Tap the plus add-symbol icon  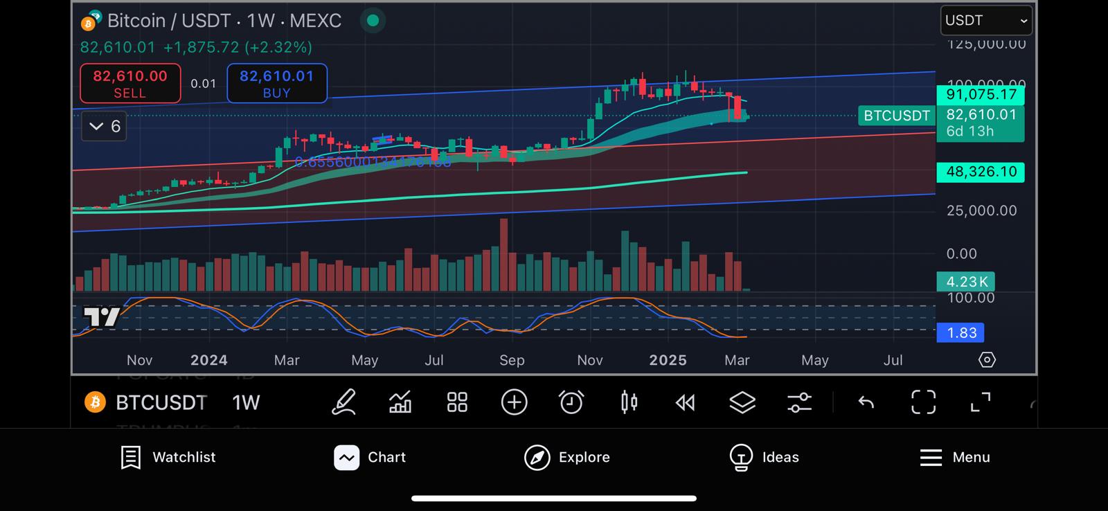pos(514,402)
